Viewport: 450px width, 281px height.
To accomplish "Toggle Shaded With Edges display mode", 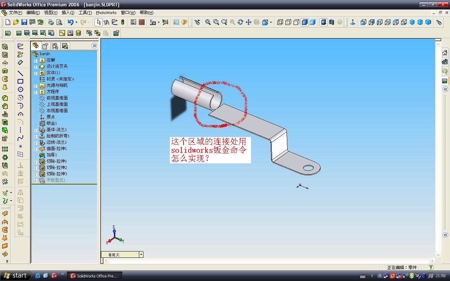I will pyautogui.click(x=304, y=22).
